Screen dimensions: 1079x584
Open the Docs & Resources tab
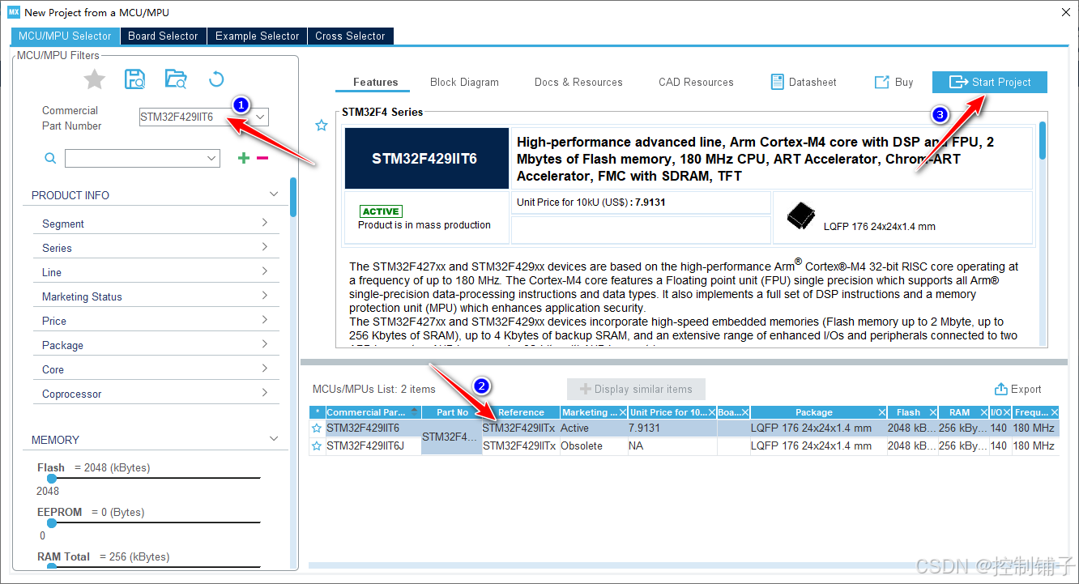[578, 82]
